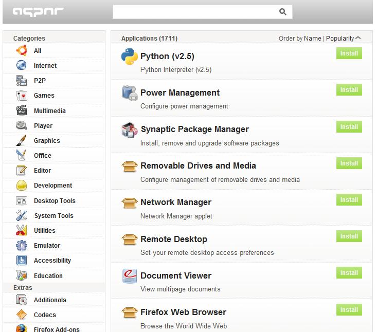376x332 pixels.
Task: Click the wrench System Tools icon
Action: point(22,215)
